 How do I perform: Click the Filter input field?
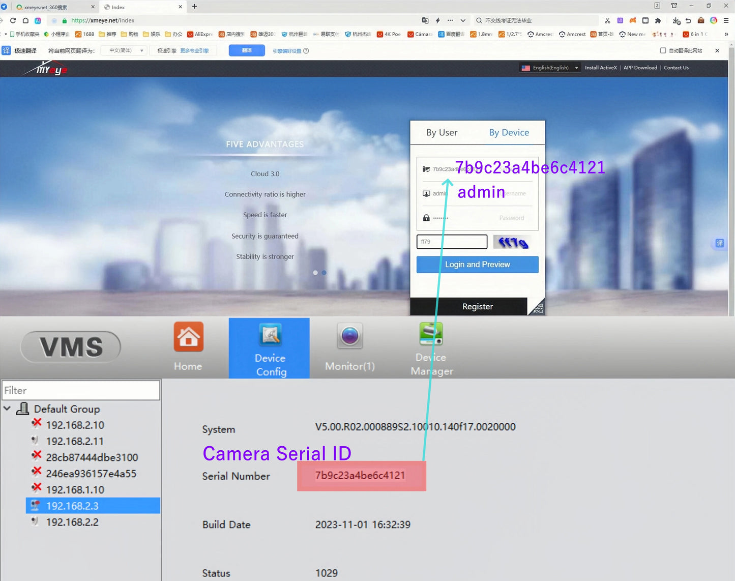click(81, 390)
